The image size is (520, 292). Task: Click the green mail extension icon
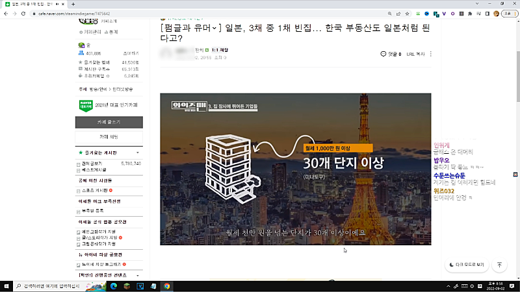tap(418, 14)
